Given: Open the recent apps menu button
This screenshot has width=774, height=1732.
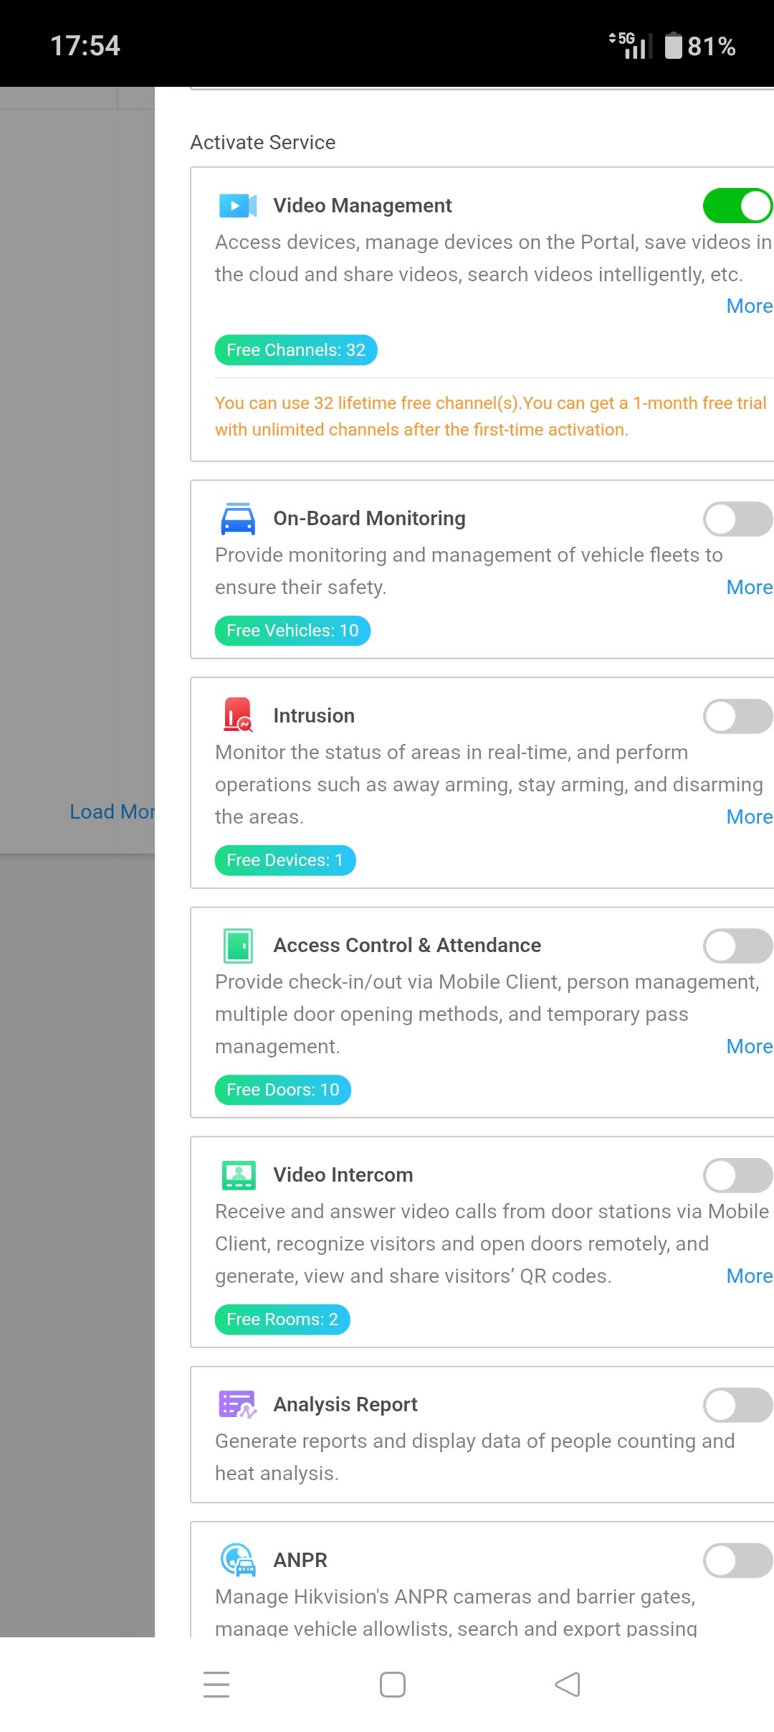Looking at the screenshot, I should click(216, 1684).
